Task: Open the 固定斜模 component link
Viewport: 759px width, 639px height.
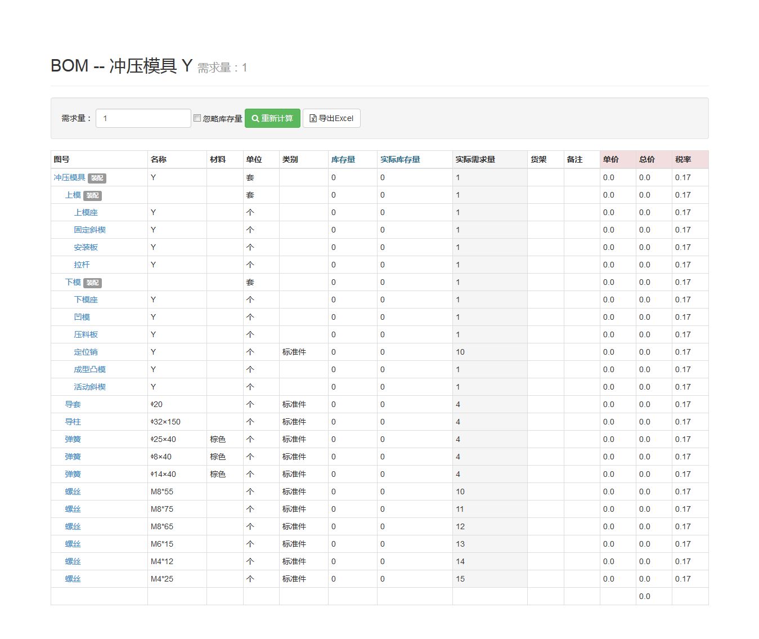Action: [90, 230]
